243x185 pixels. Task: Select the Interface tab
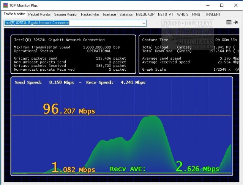[x=109, y=14]
